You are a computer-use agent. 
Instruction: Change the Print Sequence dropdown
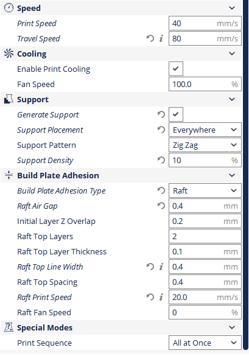click(205, 343)
